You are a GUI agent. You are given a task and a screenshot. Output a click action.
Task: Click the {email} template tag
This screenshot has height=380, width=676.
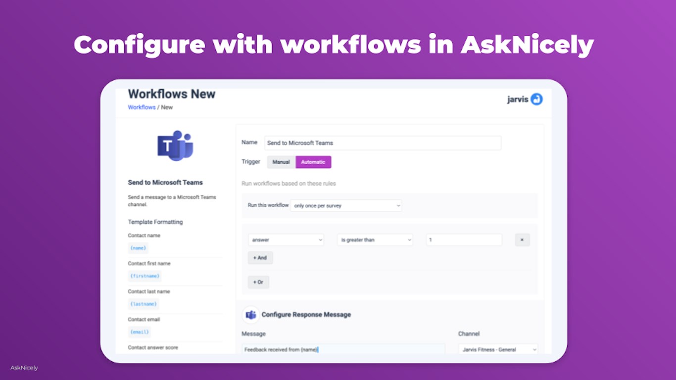[139, 332]
